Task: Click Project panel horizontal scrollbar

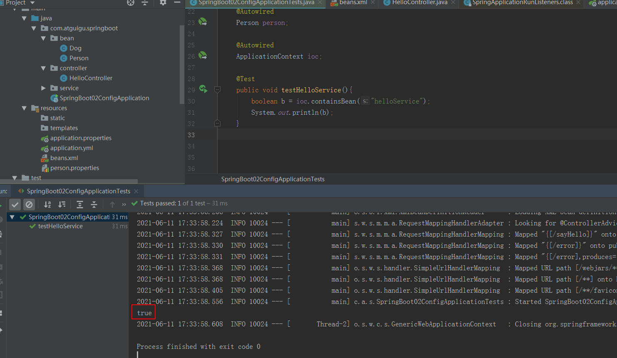Action: (69, 181)
